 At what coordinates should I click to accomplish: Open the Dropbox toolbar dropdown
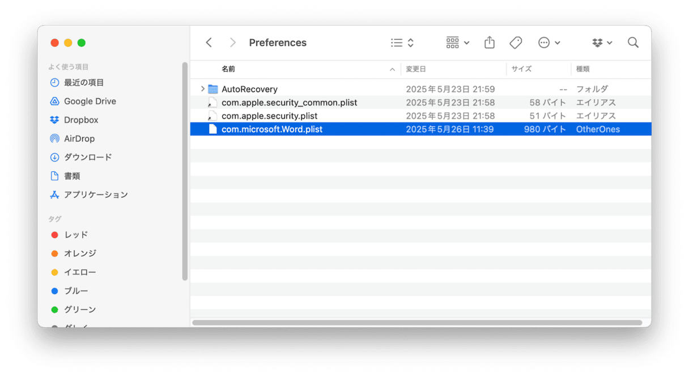(x=602, y=43)
